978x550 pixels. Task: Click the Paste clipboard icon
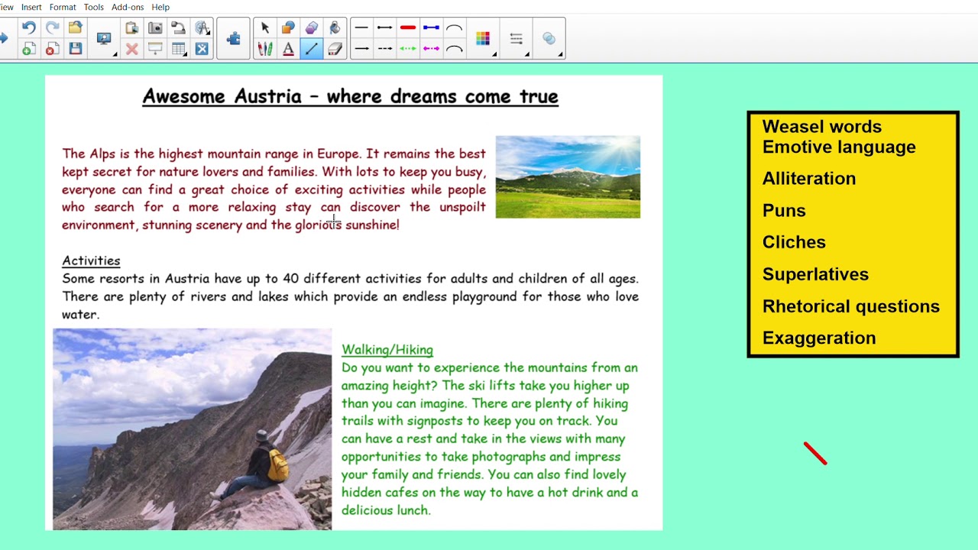(x=132, y=28)
